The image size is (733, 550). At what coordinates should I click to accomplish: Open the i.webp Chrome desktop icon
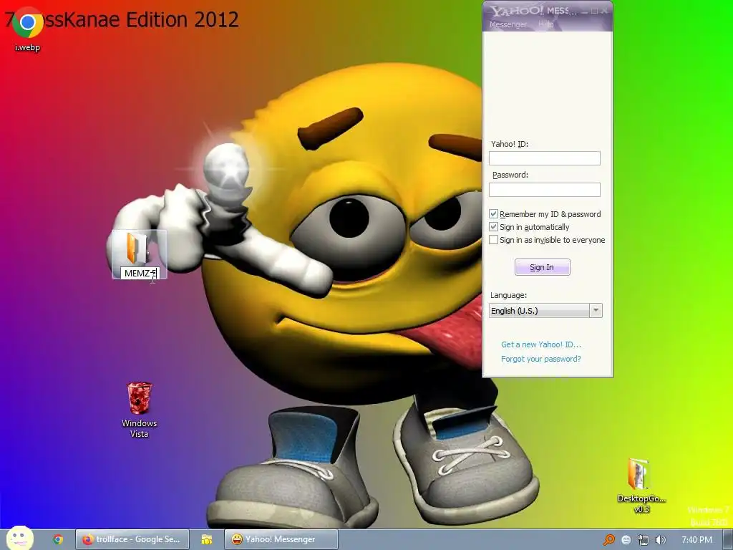point(28,28)
